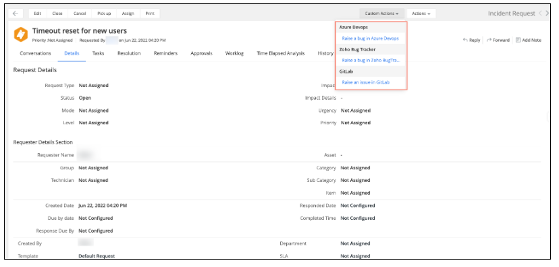Click the Worklog tab
This screenshot has height=267, width=559.
tap(234, 53)
